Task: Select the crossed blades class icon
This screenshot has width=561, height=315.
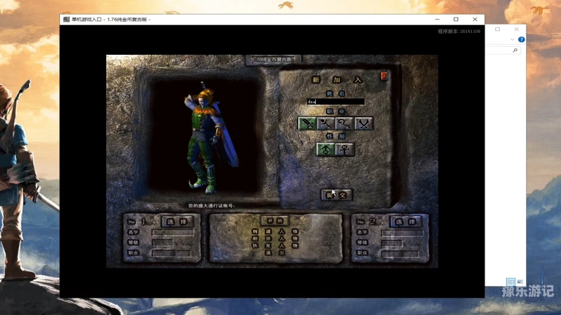Action: pyautogui.click(x=363, y=123)
